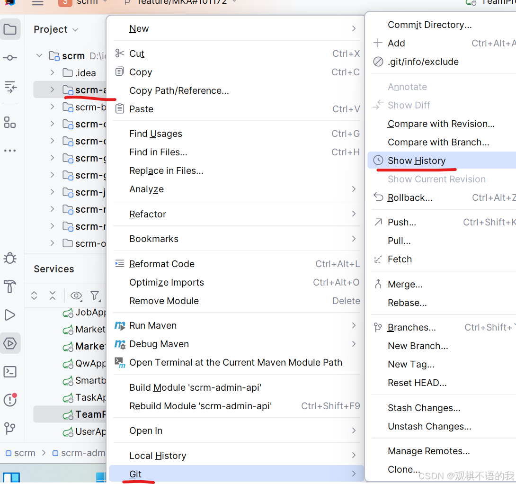Image resolution: width=516 pixels, height=484 pixels.
Task: Open the Debug bug icon in sidebar
Action: (x=10, y=258)
